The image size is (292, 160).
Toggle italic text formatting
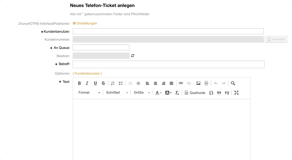pyautogui.click(x=87, y=83)
